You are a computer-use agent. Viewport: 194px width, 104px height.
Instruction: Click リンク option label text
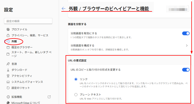click(84, 79)
